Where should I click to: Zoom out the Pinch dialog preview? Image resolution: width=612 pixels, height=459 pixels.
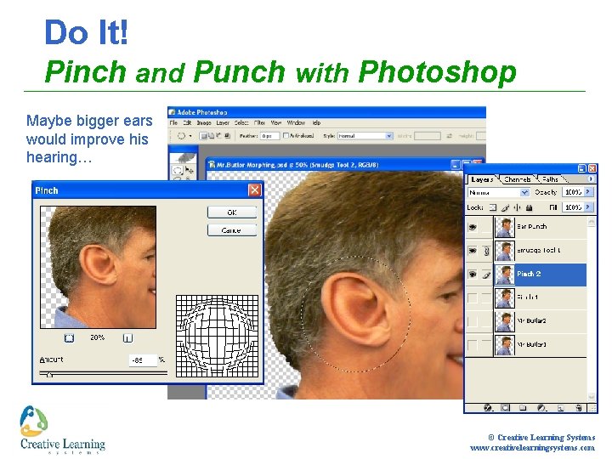[x=69, y=338]
